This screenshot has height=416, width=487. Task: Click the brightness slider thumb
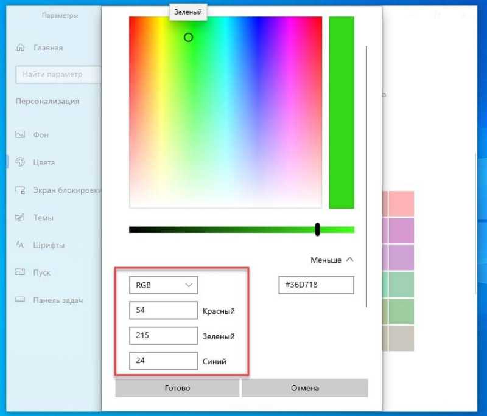point(317,229)
